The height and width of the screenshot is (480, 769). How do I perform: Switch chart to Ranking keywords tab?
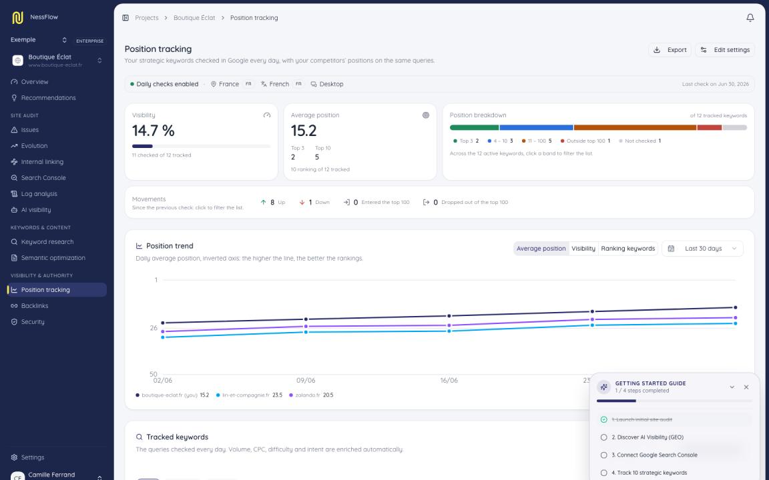[x=627, y=248]
